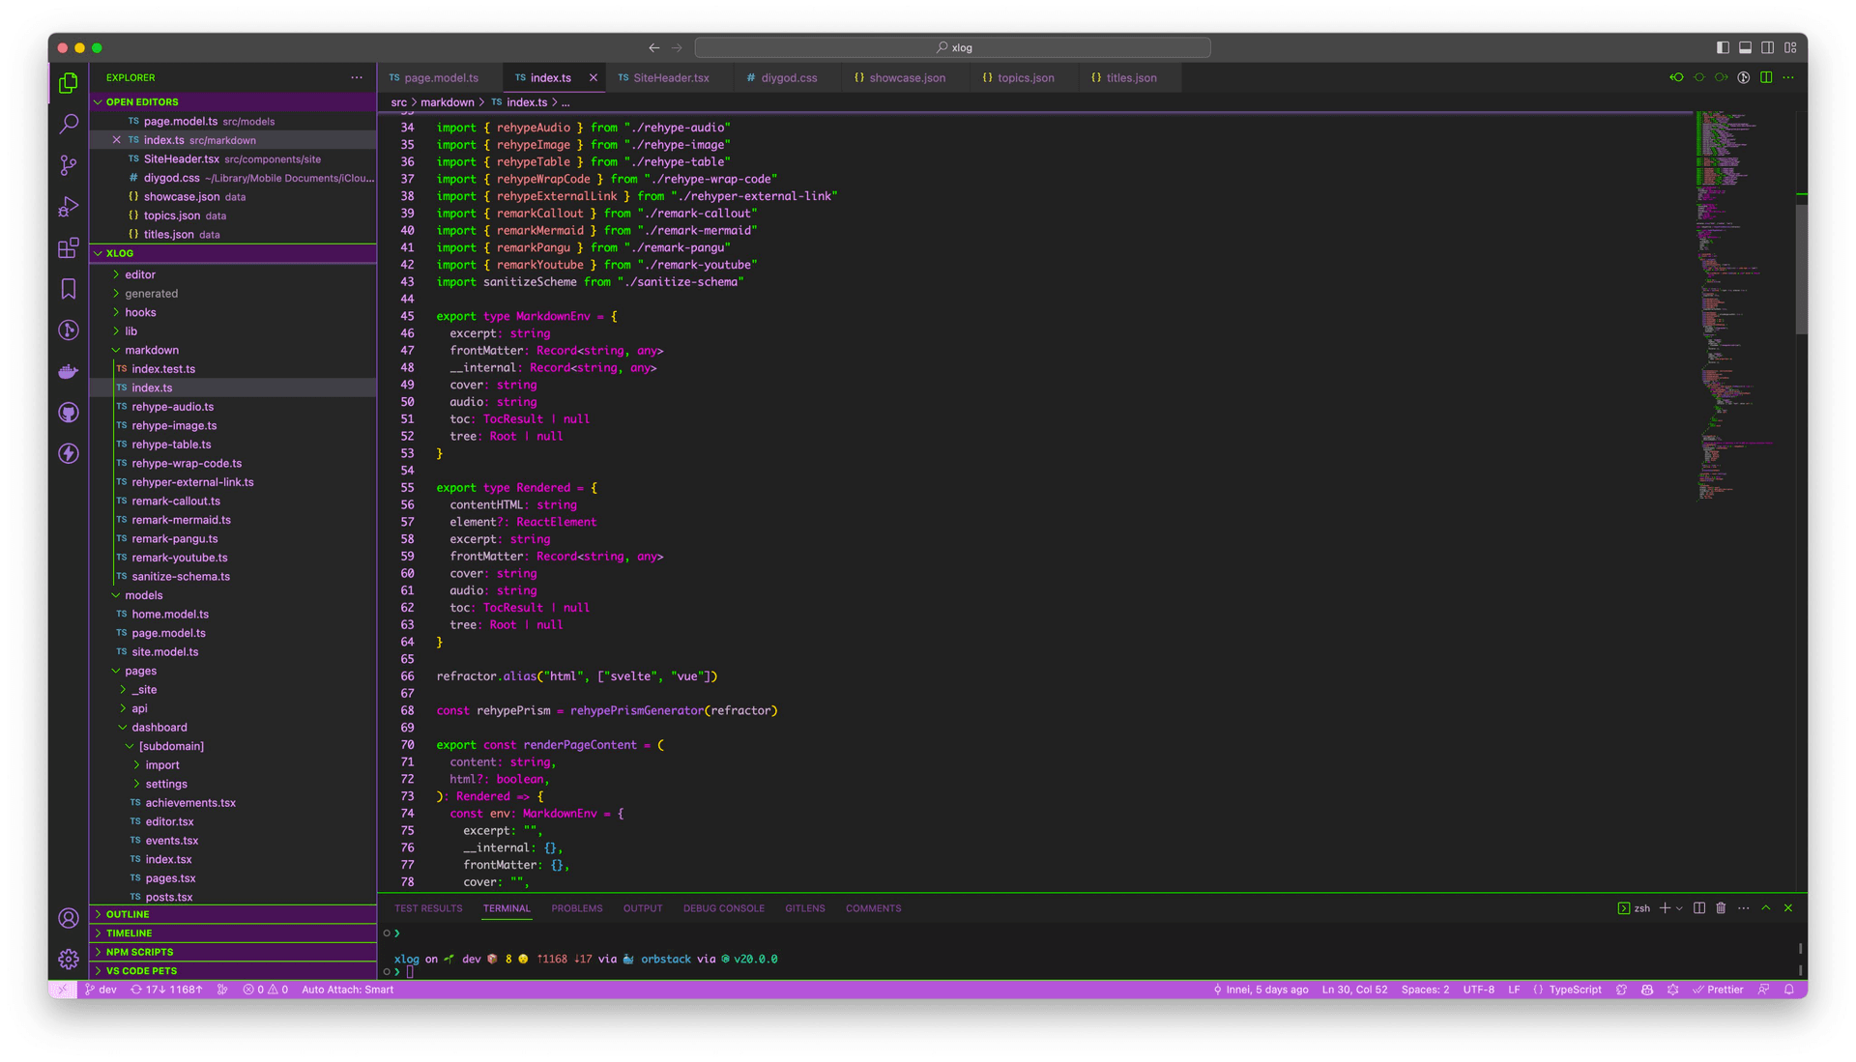This screenshot has height=1062, width=1856.
Task: Collapse the XLOG folder section
Action: click(x=232, y=253)
